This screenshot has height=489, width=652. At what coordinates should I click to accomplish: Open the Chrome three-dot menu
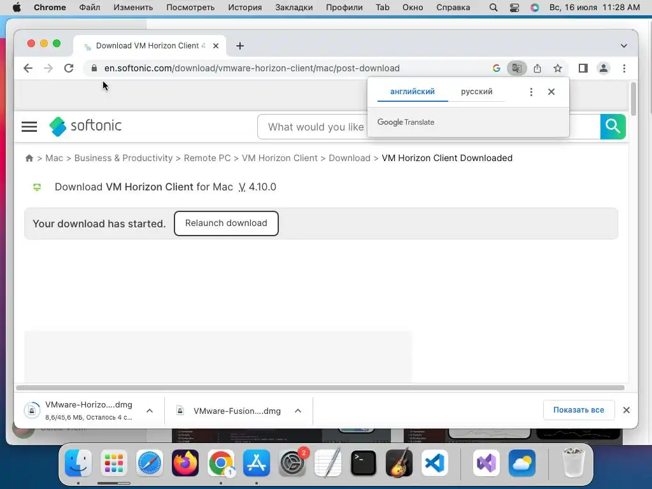[x=624, y=68]
